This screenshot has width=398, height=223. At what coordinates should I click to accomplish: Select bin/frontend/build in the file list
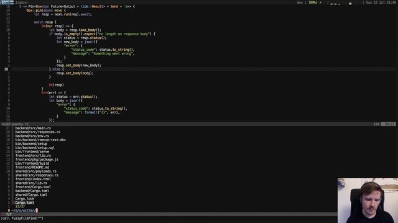(x=32, y=164)
